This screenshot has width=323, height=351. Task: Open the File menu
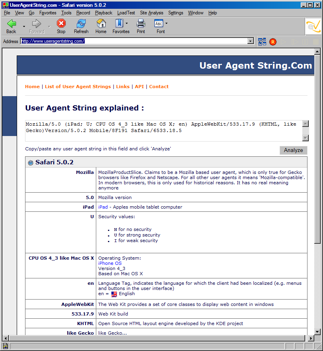pyautogui.click(x=7, y=13)
